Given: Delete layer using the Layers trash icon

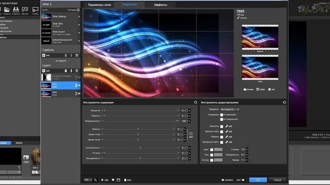Looking at the screenshot, I should 65,71.
